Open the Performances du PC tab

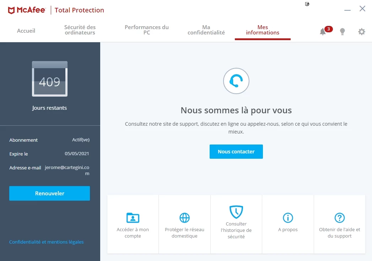pos(147,30)
